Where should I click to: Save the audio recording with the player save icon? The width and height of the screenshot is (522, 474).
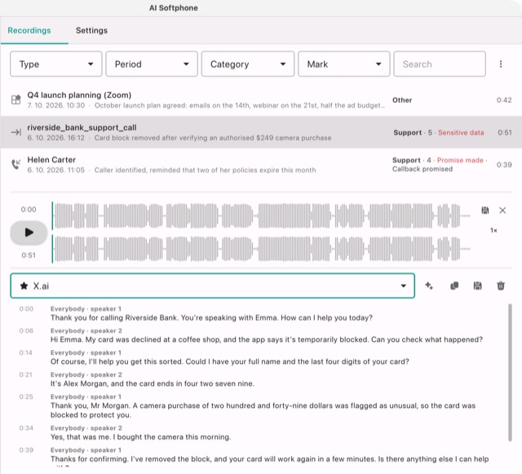click(x=485, y=210)
